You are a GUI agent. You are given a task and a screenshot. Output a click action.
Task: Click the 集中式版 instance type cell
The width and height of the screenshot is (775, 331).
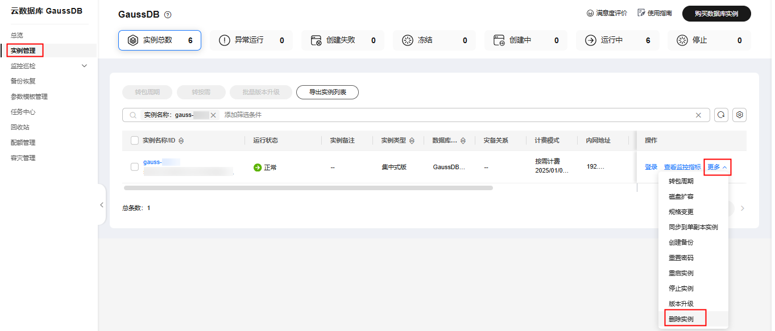[394, 167]
